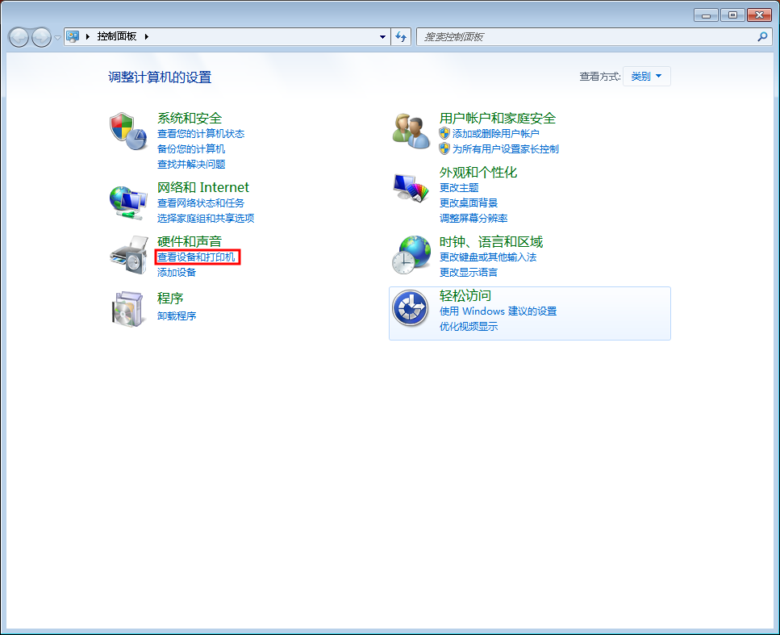Expand the arrow after 控制面板 breadcrumb
This screenshot has width=780, height=635.
(146, 36)
